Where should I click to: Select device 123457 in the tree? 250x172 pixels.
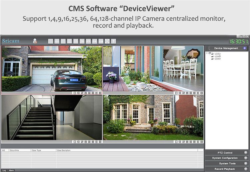point(217,54)
